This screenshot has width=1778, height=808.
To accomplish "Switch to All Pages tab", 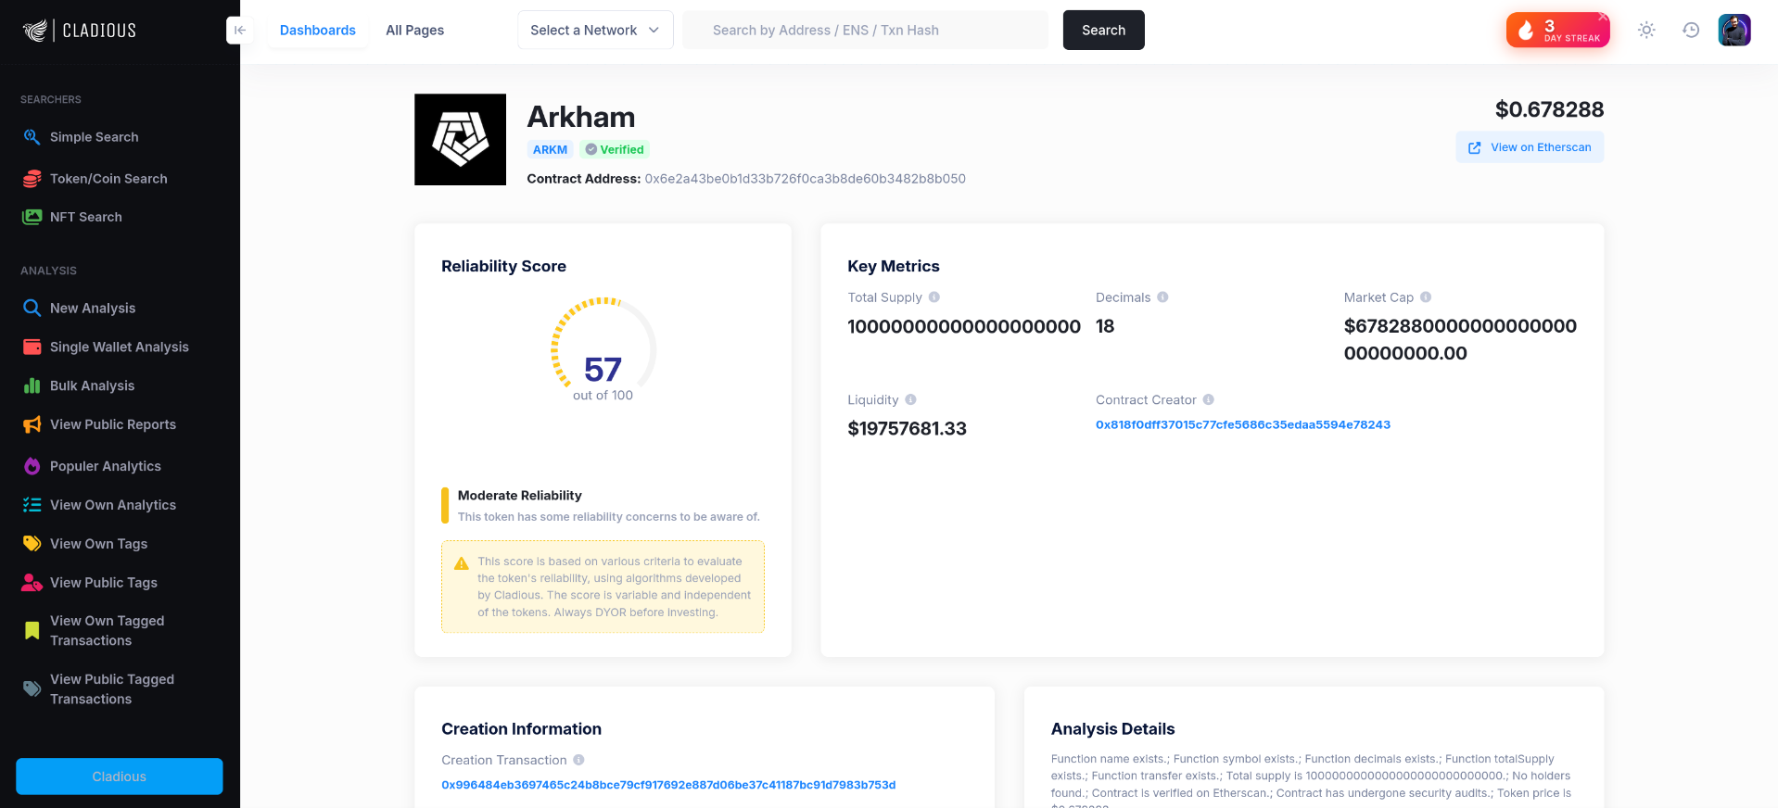I will click(414, 31).
